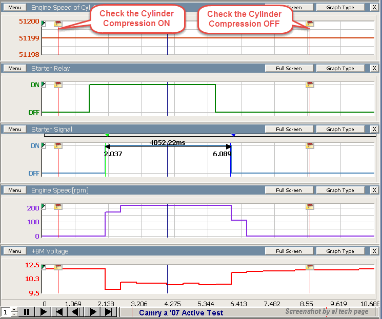
Task: Jump to the start of the recording
Action: tap(59, 312)
